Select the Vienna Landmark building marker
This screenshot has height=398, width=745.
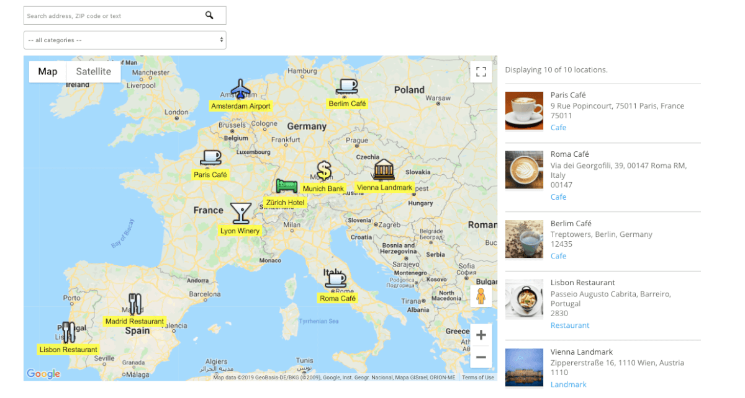[x=384, y=169]
